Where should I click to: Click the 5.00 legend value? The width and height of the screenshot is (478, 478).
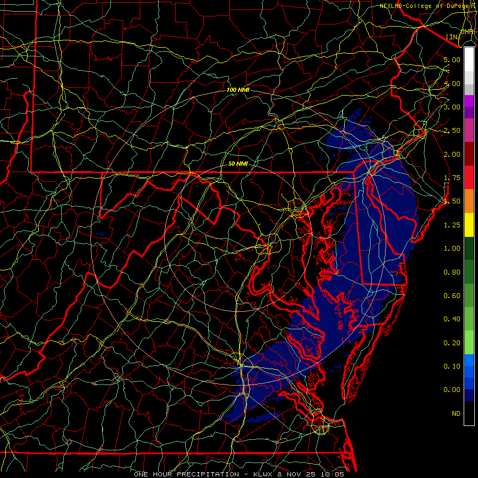(452, 59)
